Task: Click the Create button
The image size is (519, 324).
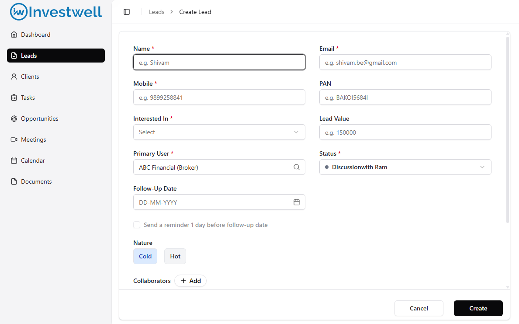Action: [478, 308]
